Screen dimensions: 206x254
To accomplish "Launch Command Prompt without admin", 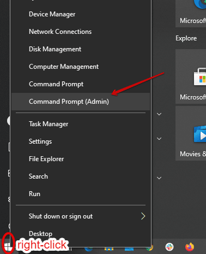I will click(x=81, y=84).
